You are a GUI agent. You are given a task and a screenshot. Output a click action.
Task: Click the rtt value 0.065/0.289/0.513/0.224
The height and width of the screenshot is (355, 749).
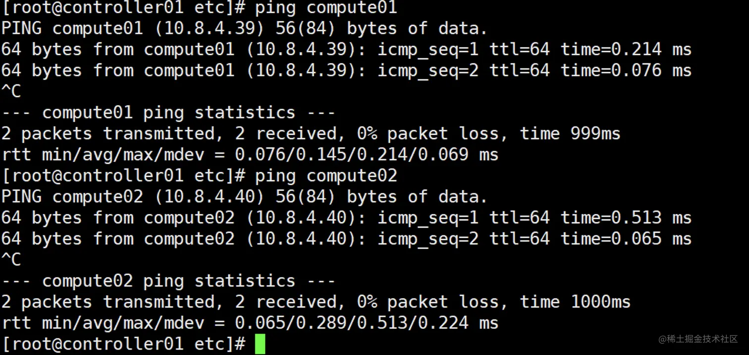(351, 323)
